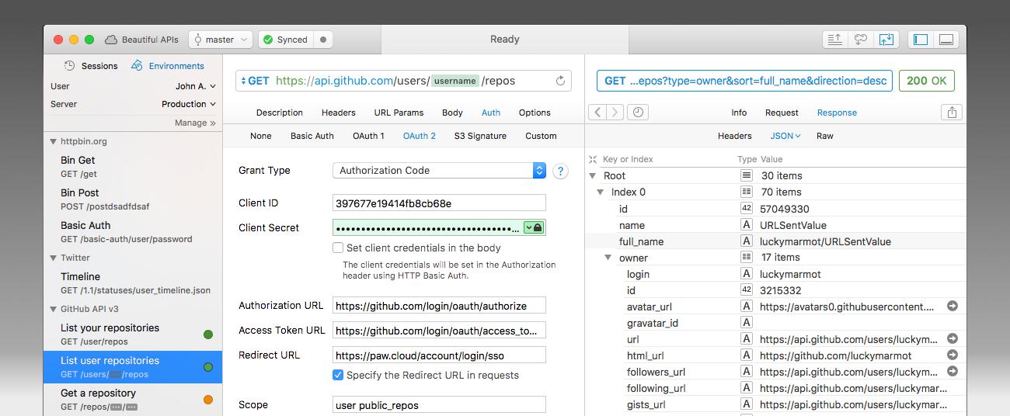1010x416 pixels.
Task: Go back to previous response with left arrow
Action: pos(597,113)
